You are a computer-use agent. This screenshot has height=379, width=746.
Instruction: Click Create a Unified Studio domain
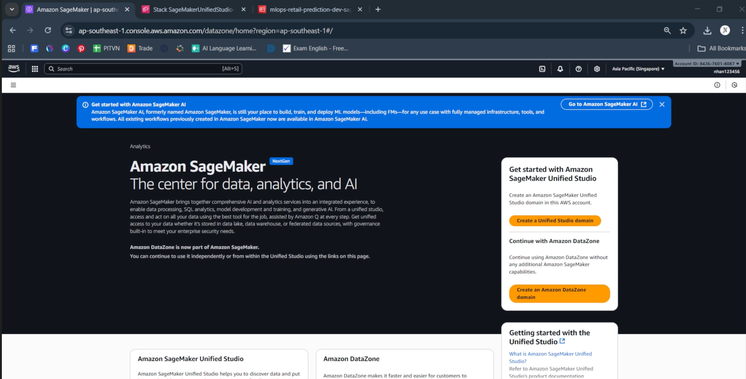pos(555,221)
